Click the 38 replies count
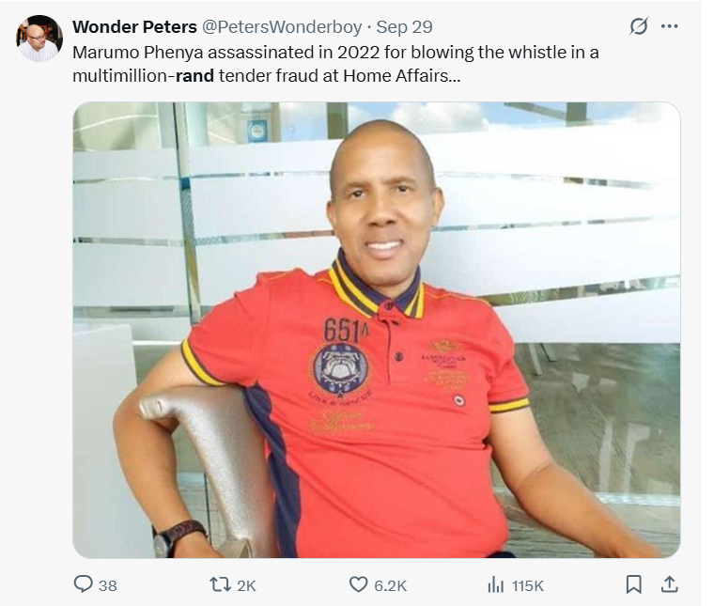This screenshot has width=714, height=606. [107, 585]
